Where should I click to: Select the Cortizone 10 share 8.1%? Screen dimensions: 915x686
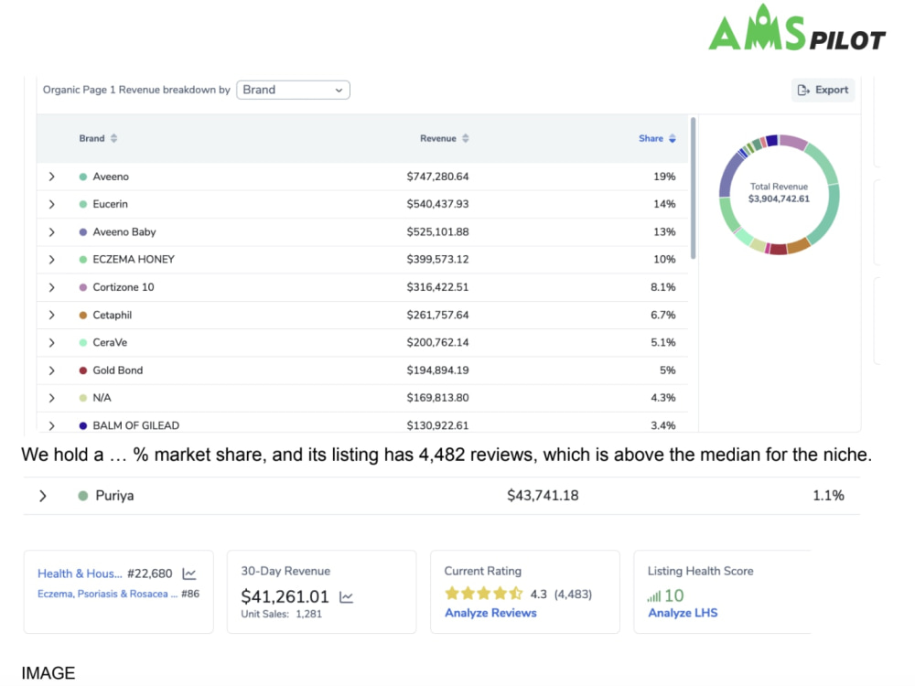(x=662, y=287)
